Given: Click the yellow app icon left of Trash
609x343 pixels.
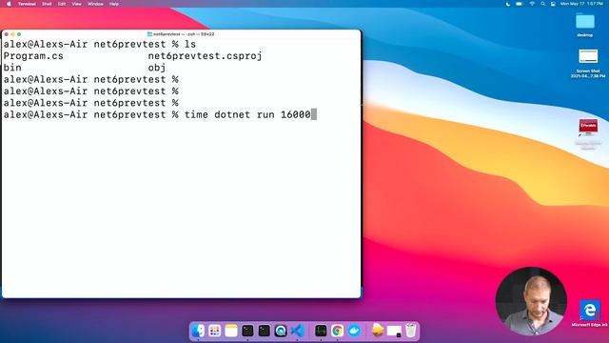Looking at the screenshot, I should [x=378, y=331].
